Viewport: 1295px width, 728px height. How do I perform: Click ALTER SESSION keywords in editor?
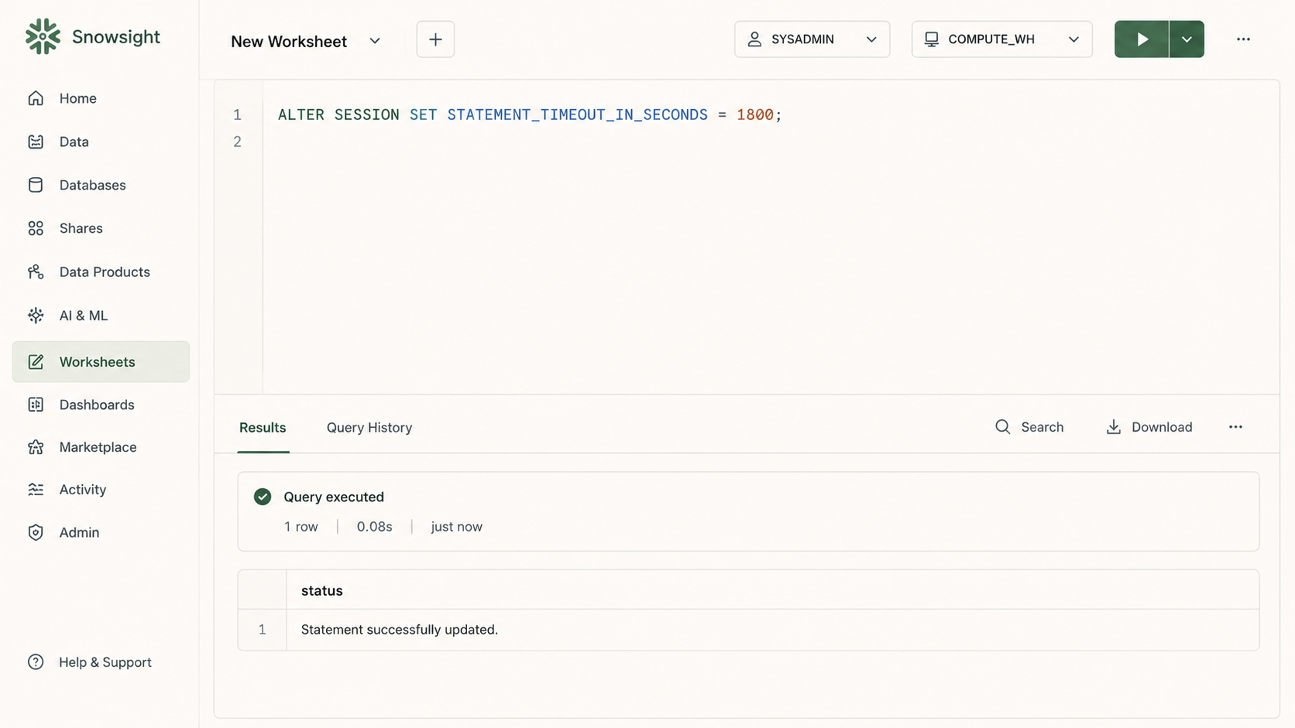[338, 114]
